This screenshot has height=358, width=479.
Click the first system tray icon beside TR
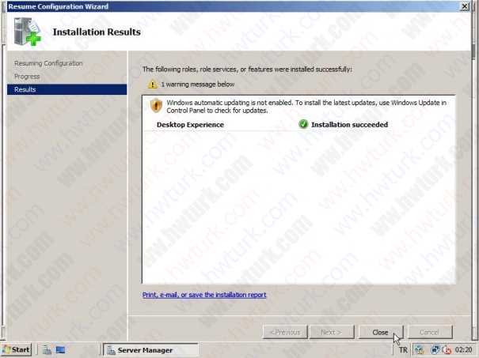tap(420, 350)
